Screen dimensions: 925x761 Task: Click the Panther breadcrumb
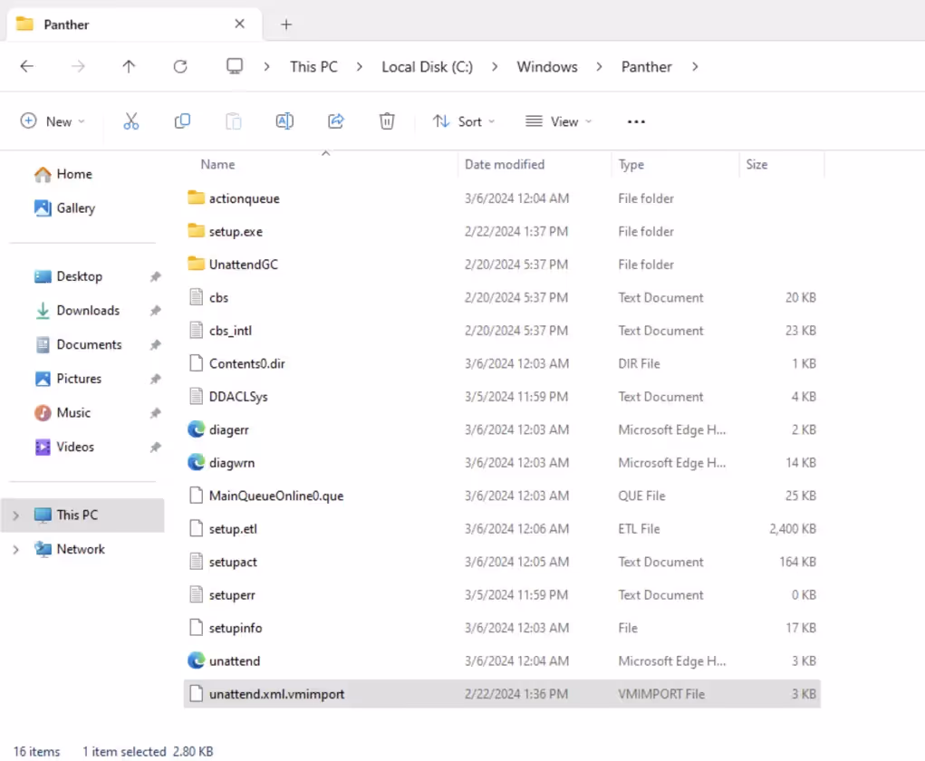point(646,67)
